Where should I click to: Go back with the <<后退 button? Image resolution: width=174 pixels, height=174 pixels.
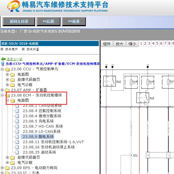49,21
